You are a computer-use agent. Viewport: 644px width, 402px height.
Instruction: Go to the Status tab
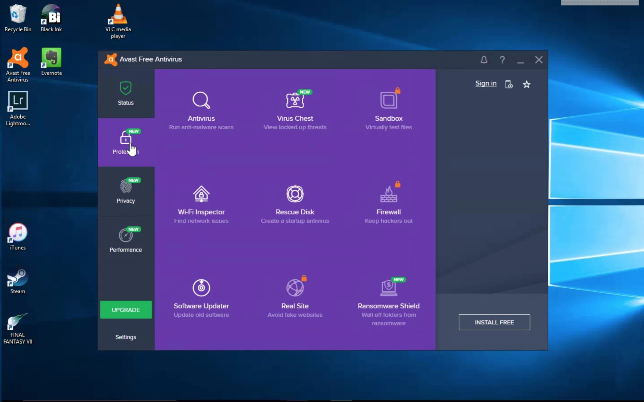point(126,93)
